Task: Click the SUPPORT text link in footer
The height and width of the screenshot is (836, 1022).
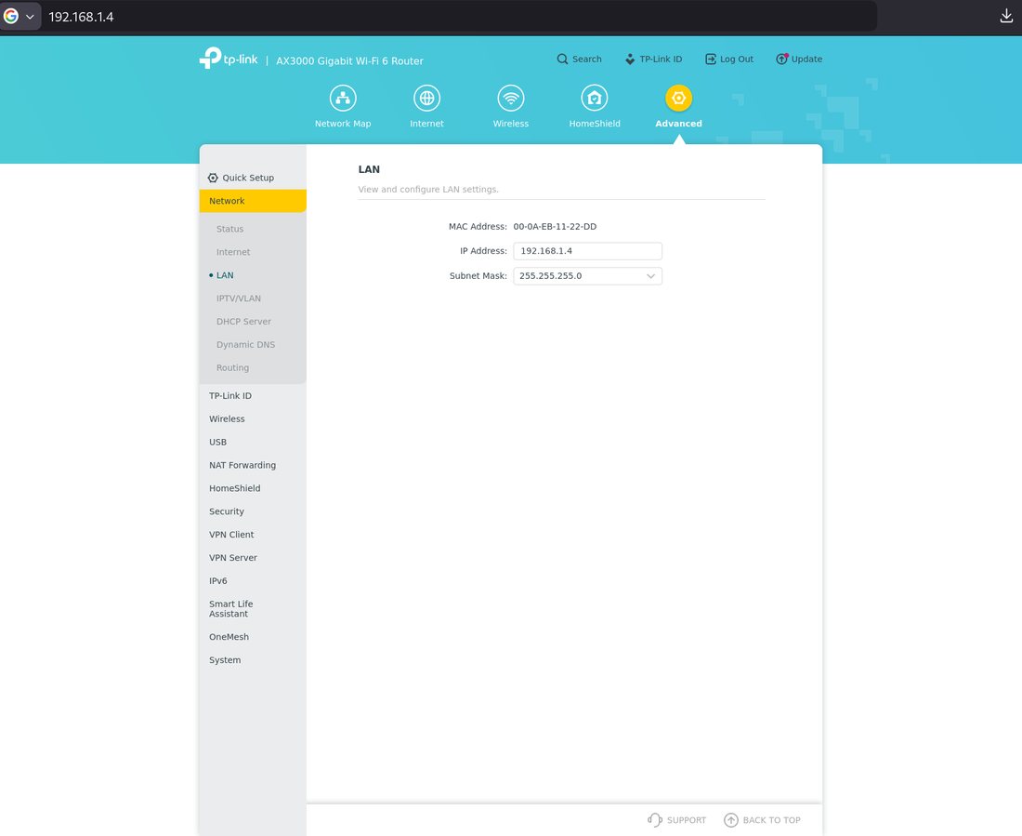Action: point(687,820)
